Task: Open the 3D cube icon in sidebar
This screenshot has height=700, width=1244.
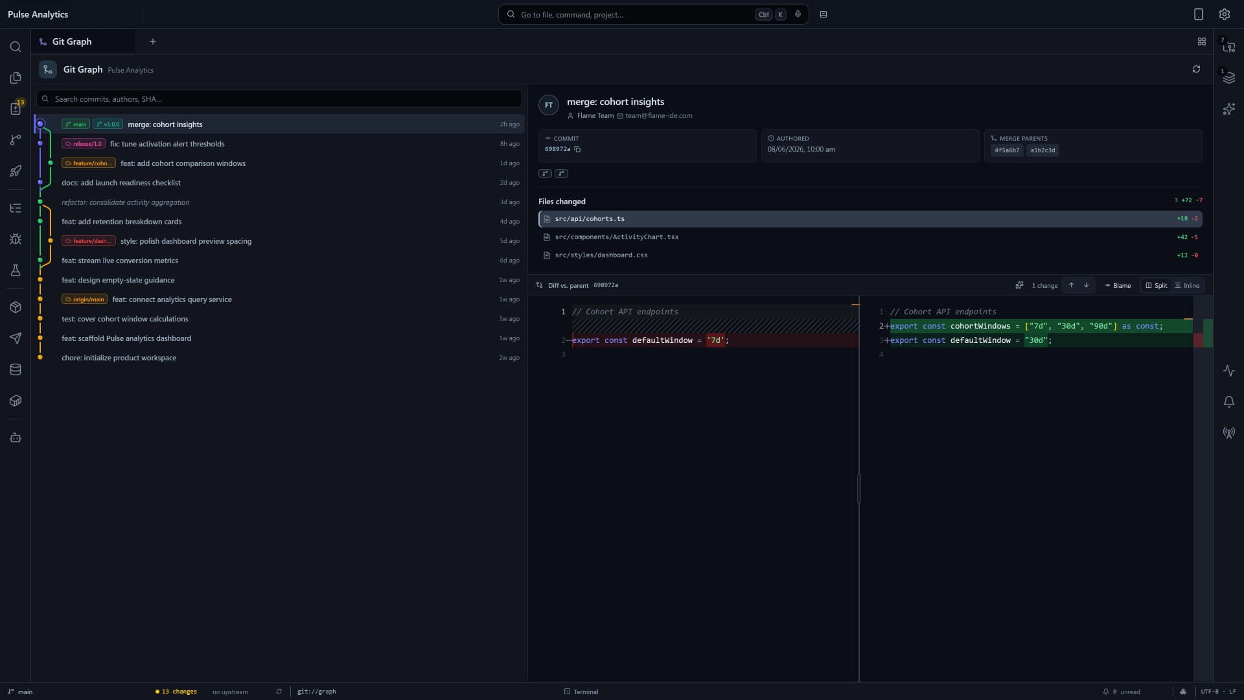Action: (x=16, y=401)
